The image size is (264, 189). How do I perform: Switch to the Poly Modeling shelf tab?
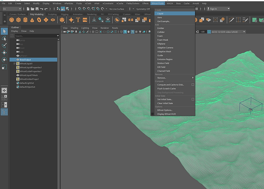[37, 15]
